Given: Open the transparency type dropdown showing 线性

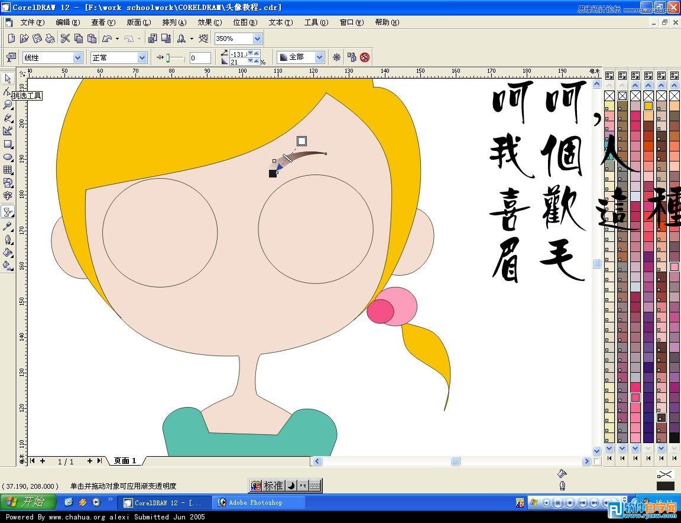Looking at the screenshot, I should pos(77,57).
